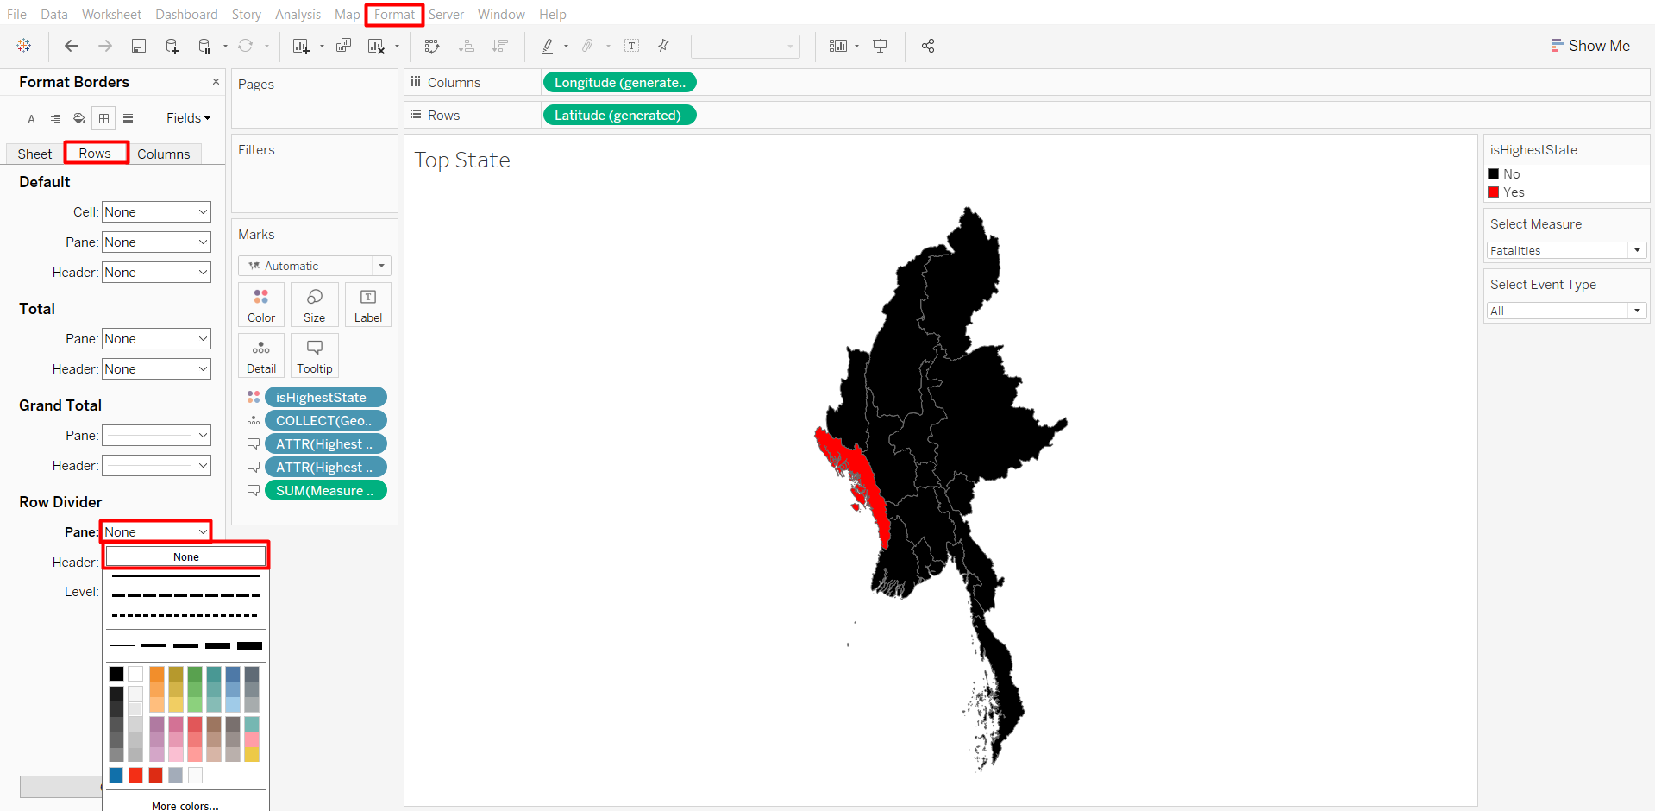Switch to the Columns tab in Format Borders
The width and height of the screenshot is (1655, 811).
click(163, 154)
